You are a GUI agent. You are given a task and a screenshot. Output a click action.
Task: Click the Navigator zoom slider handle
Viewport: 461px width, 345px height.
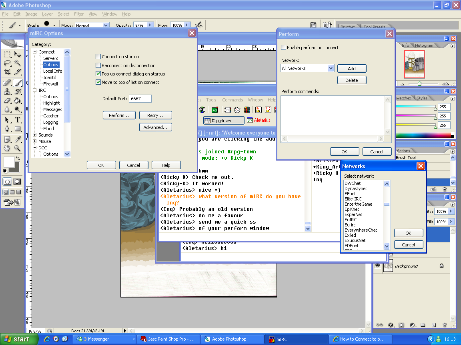(419, 84)
